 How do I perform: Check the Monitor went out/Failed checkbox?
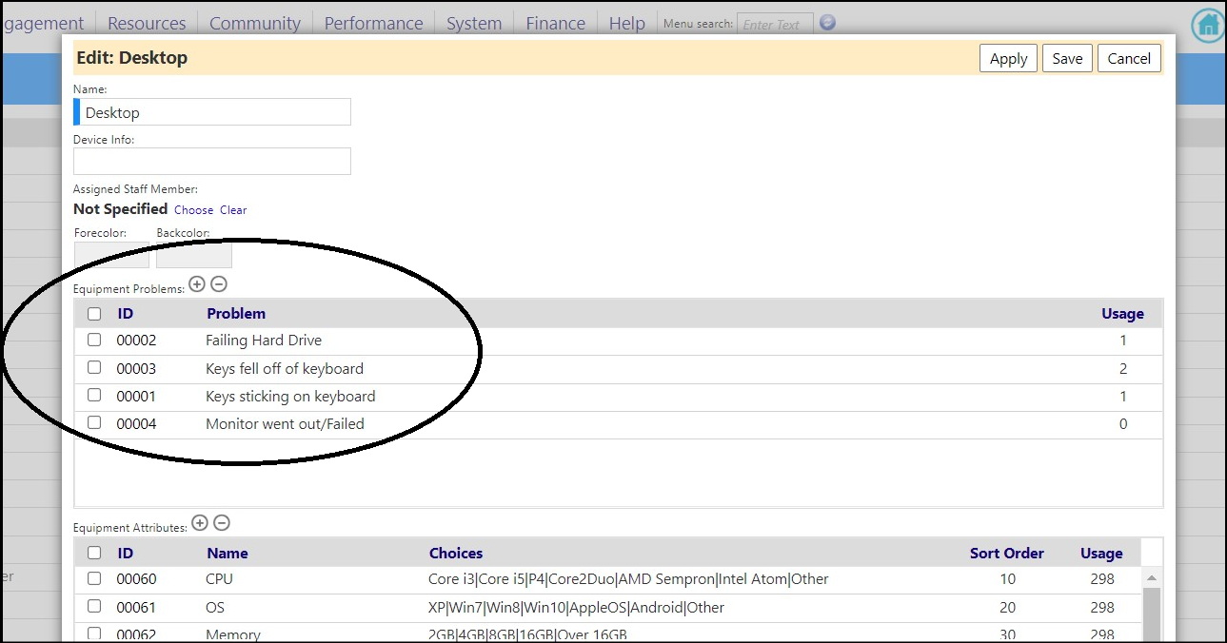[x=94, y=422]
